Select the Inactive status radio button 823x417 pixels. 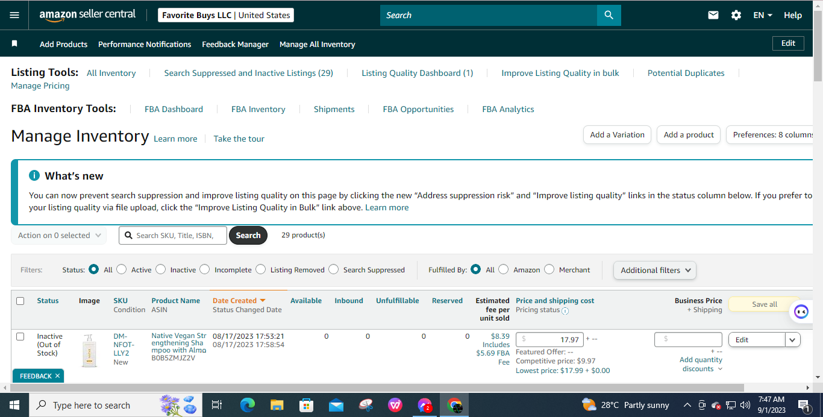tap(160, 269)
